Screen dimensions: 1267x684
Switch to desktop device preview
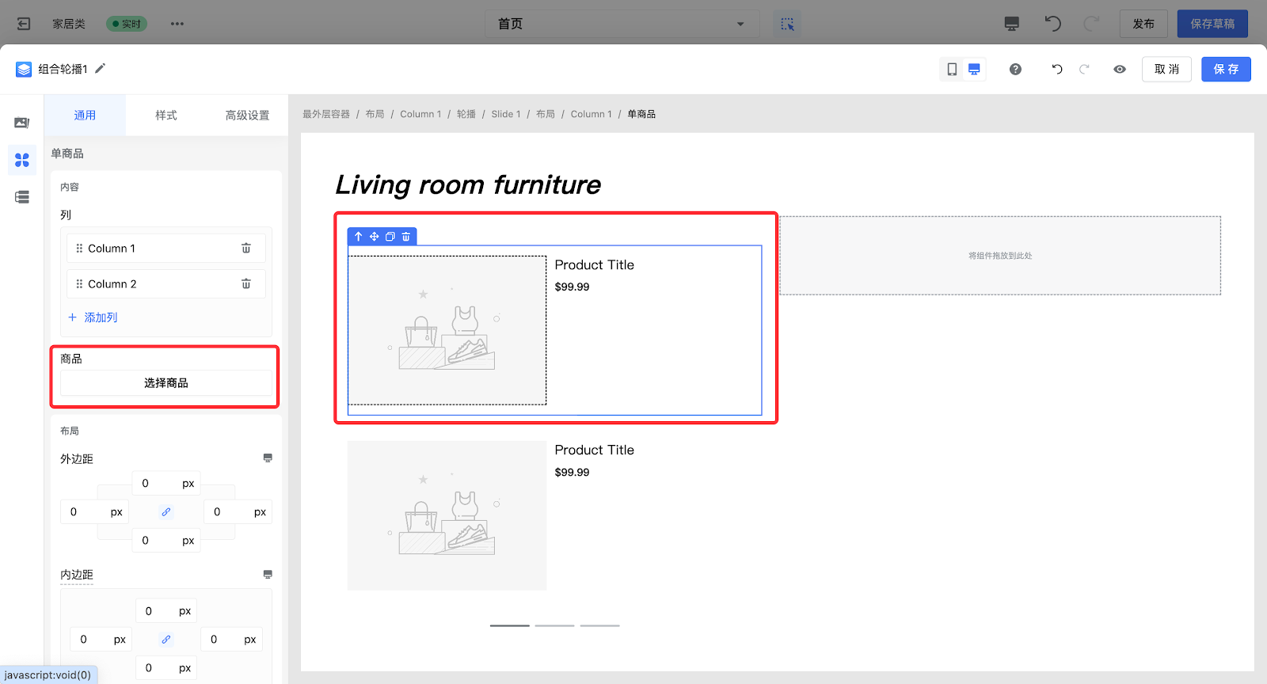point(974,70)
